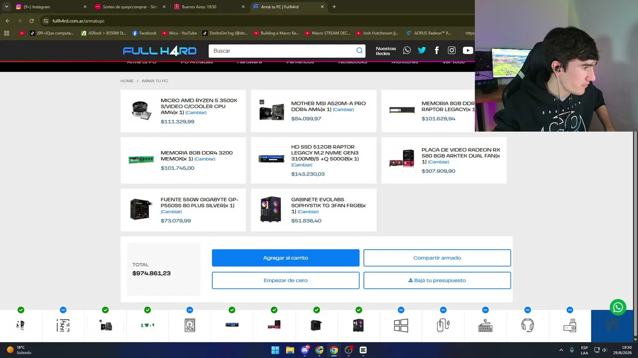The width and height of the screenshot is (638, 358).
Task: Click Cambiar for the Evolabs Sophystix case
Action: tap(308, 212)
